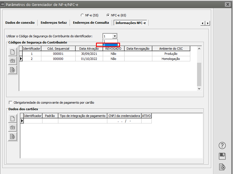Click the CNPJ da credenciadora input cell
Image resolution: width=233 pixels, height=174 pixels.
[x=124, y=121]
